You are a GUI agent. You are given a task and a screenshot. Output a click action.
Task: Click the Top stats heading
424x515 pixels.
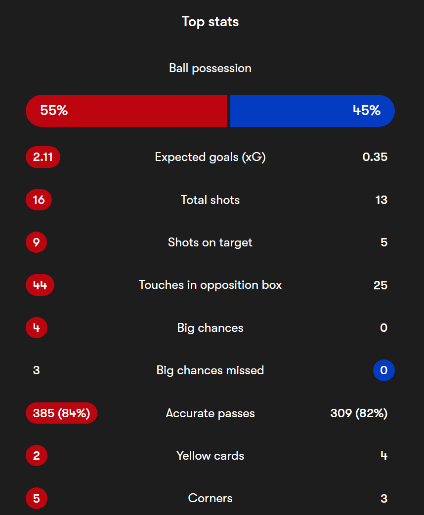211,22
